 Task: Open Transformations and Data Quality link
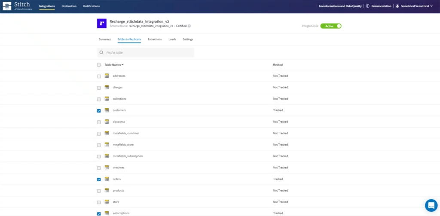pyautogui.click(x=340, y=6)
